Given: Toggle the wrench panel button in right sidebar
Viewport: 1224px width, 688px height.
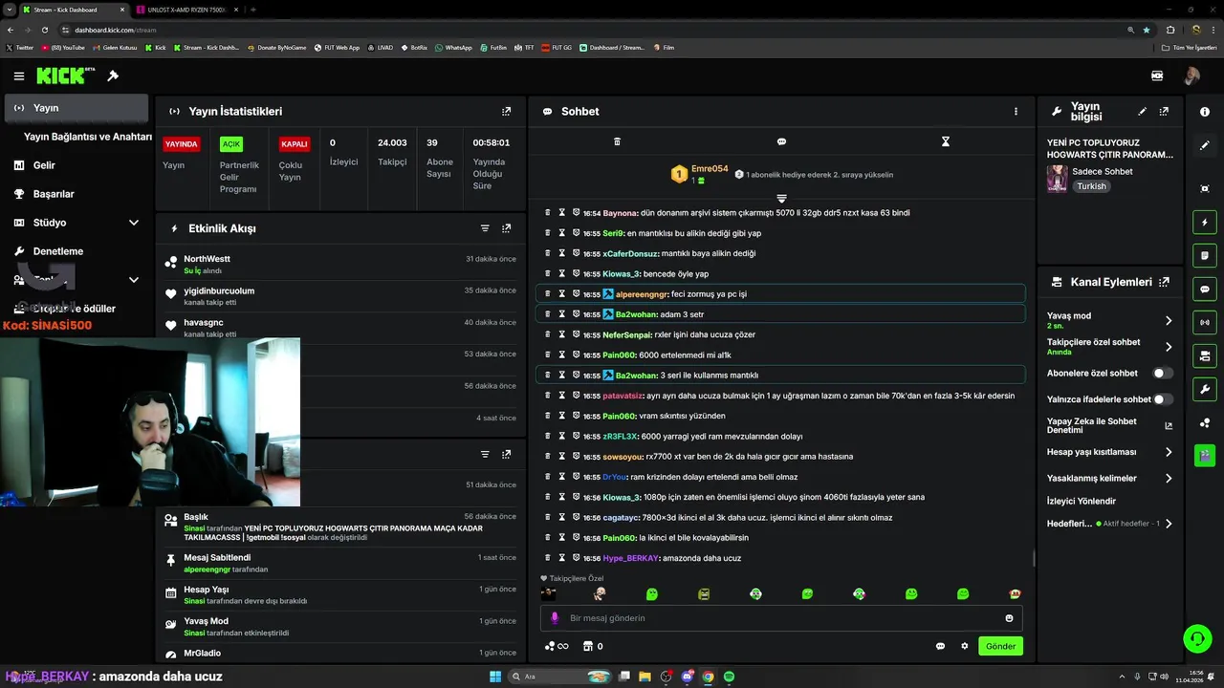Looking at the screenshot, I should pos(1205,389).
